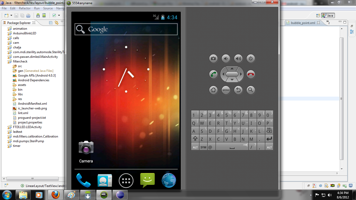
Task: Click the Eclipse New wizard icon
Action: [x=6, y=15]
